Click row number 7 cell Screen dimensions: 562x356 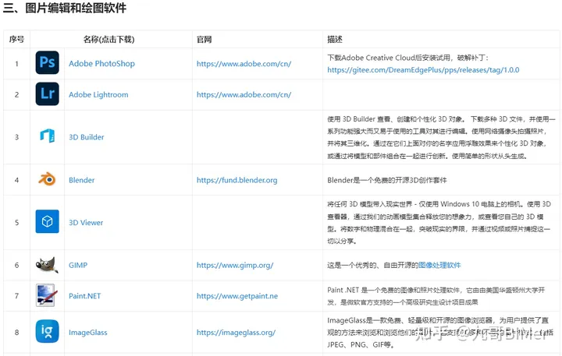17,296
